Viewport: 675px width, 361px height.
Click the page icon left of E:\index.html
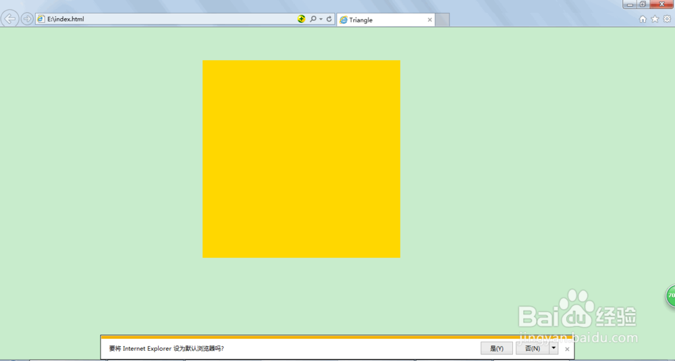coord(41,19)
